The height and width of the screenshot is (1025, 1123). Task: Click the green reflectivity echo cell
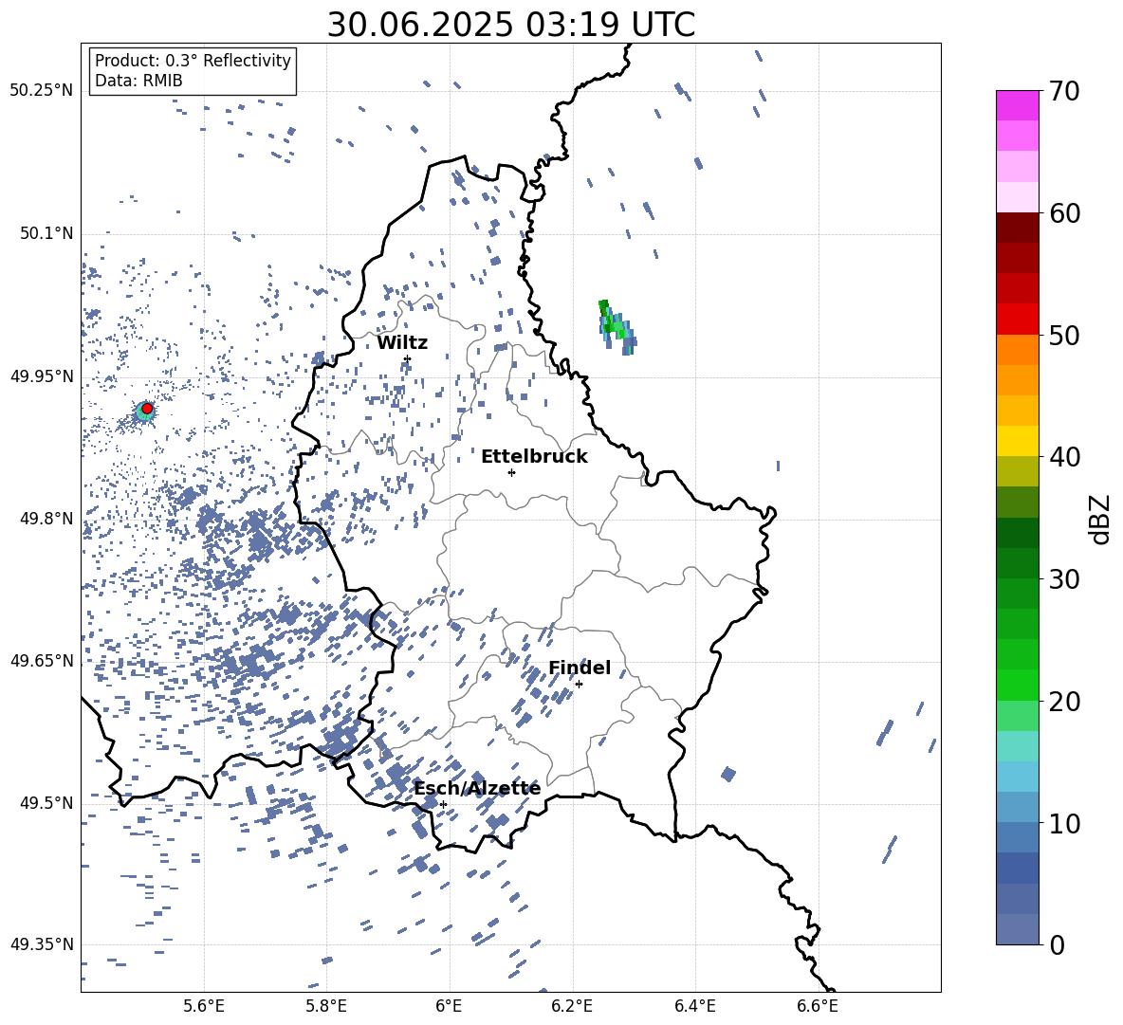[617, 327]
